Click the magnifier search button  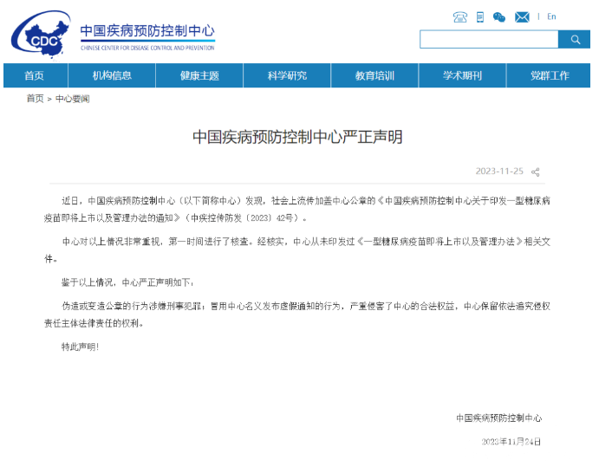click(574, 39)
